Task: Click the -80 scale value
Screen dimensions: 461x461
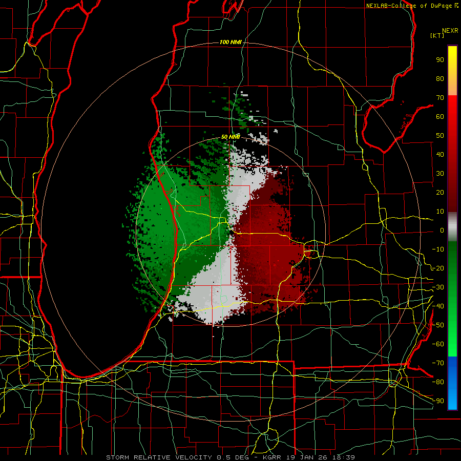Action: [438, 382]
